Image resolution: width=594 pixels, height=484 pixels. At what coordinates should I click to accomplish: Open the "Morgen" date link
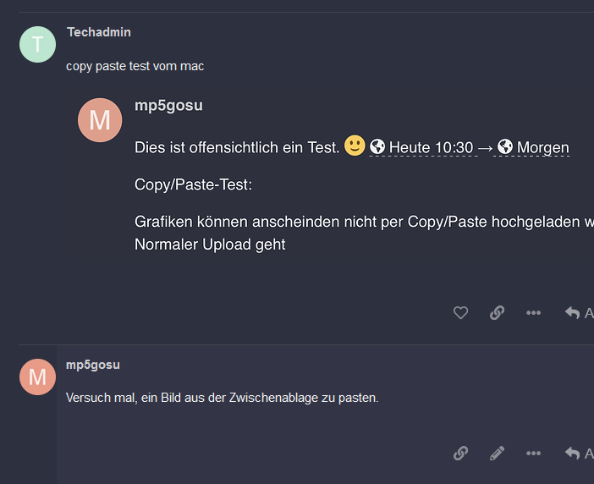point(542,148)
